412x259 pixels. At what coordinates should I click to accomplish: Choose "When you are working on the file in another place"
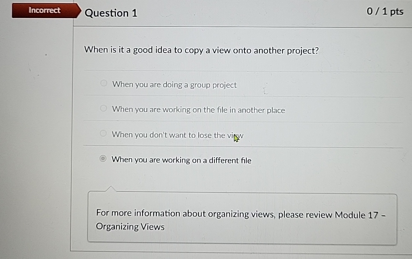tap(198, 110)
